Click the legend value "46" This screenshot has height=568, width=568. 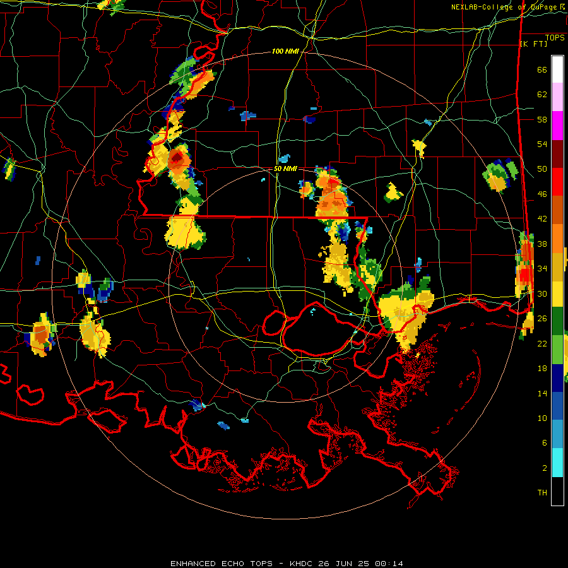(542, 194)
